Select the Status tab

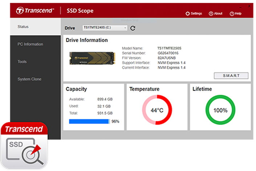click(x=35, y=27)
